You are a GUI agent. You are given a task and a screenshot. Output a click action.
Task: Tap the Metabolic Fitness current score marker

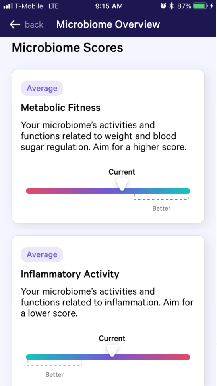122,185
